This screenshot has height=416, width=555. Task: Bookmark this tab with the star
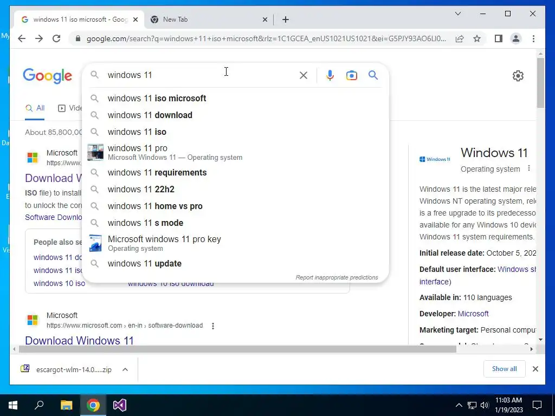[477, 38]
